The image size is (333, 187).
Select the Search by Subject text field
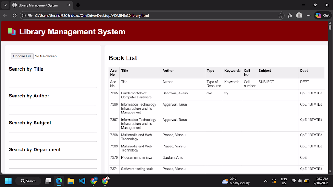[53, 137]
